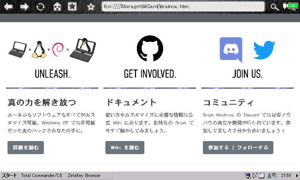This screenshot has width=300, height=180.
Task: Open the スタート menu
Action: (x=9, y=175)
